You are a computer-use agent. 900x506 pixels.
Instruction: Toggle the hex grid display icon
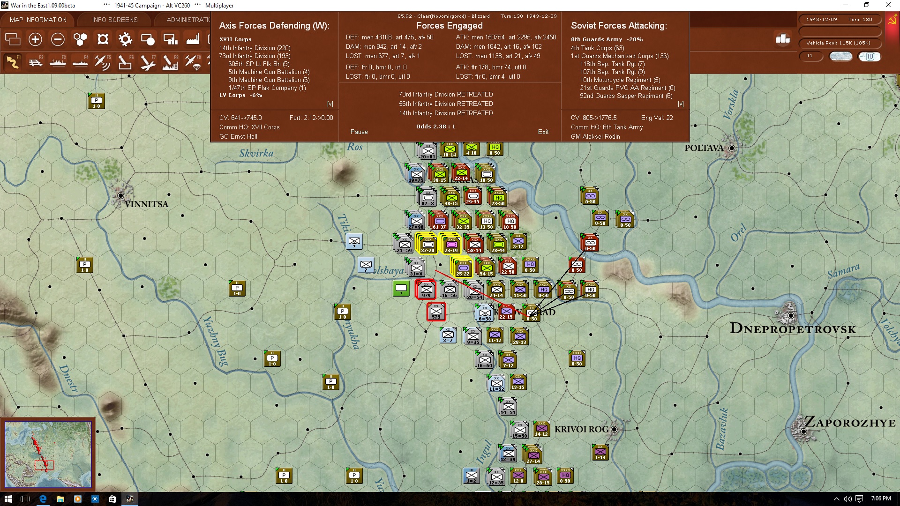pos(80,39)
